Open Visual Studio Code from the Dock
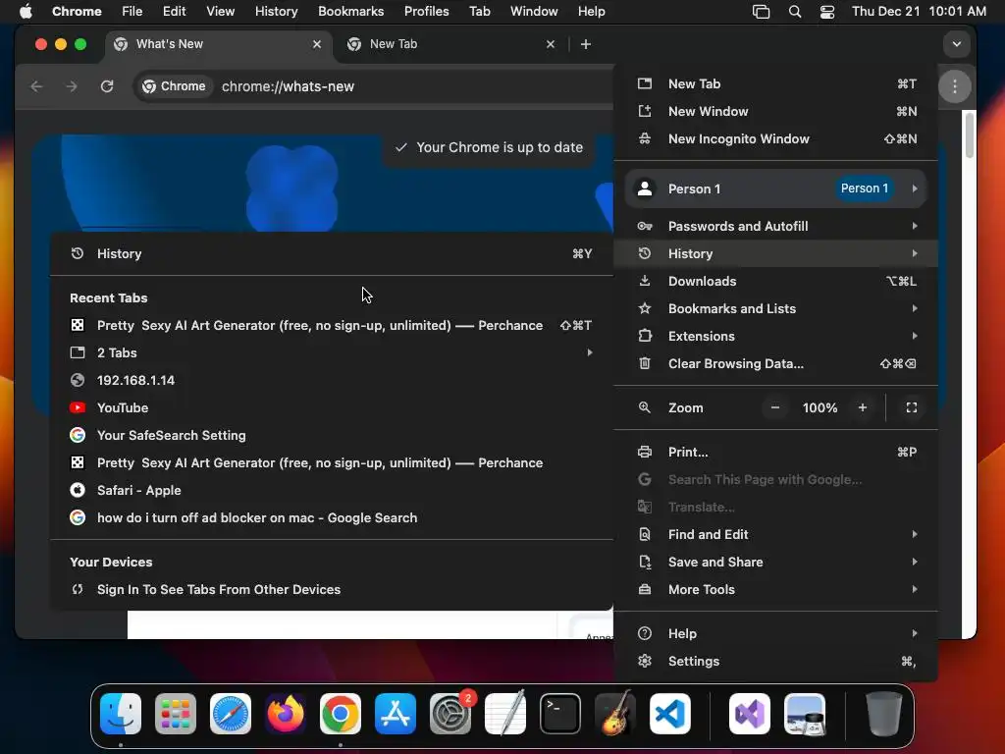 (x=670, y=714)
